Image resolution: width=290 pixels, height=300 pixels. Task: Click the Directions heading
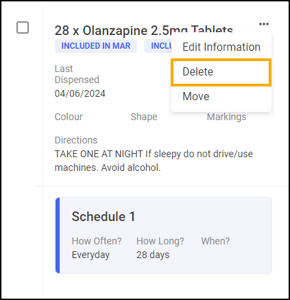point(76,140)
